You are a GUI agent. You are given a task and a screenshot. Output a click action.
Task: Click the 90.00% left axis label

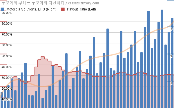7,13
